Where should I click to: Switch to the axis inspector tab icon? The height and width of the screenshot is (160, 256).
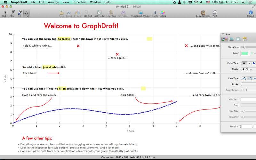tap(231, 39)
